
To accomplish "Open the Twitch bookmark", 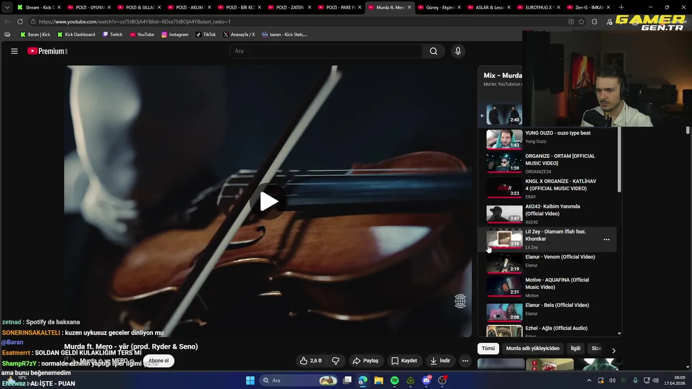I will (x=112, y=35).
